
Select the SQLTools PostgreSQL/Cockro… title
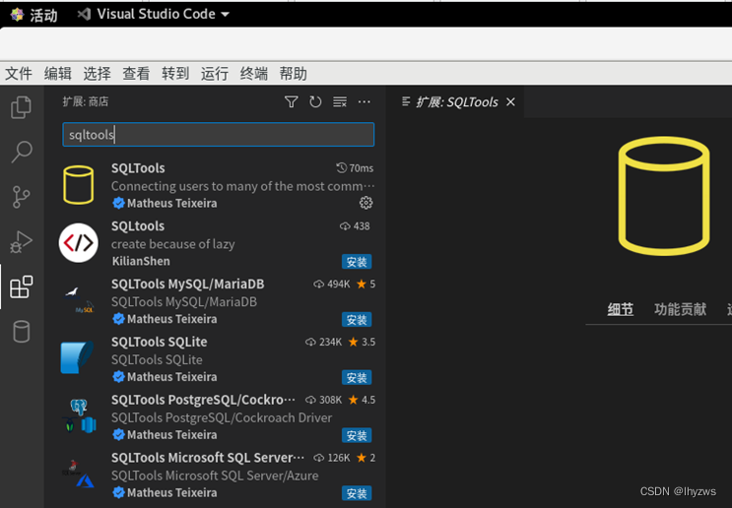coord(203,400)
